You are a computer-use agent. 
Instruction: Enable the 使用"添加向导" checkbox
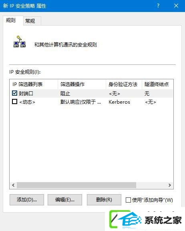coord(128,200)
